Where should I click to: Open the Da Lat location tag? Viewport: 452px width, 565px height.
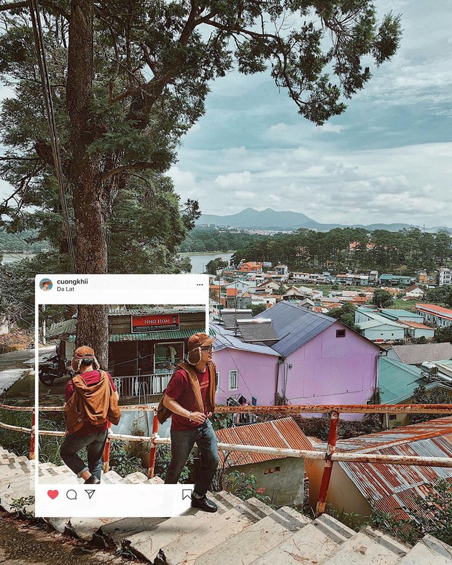[65, 289]
